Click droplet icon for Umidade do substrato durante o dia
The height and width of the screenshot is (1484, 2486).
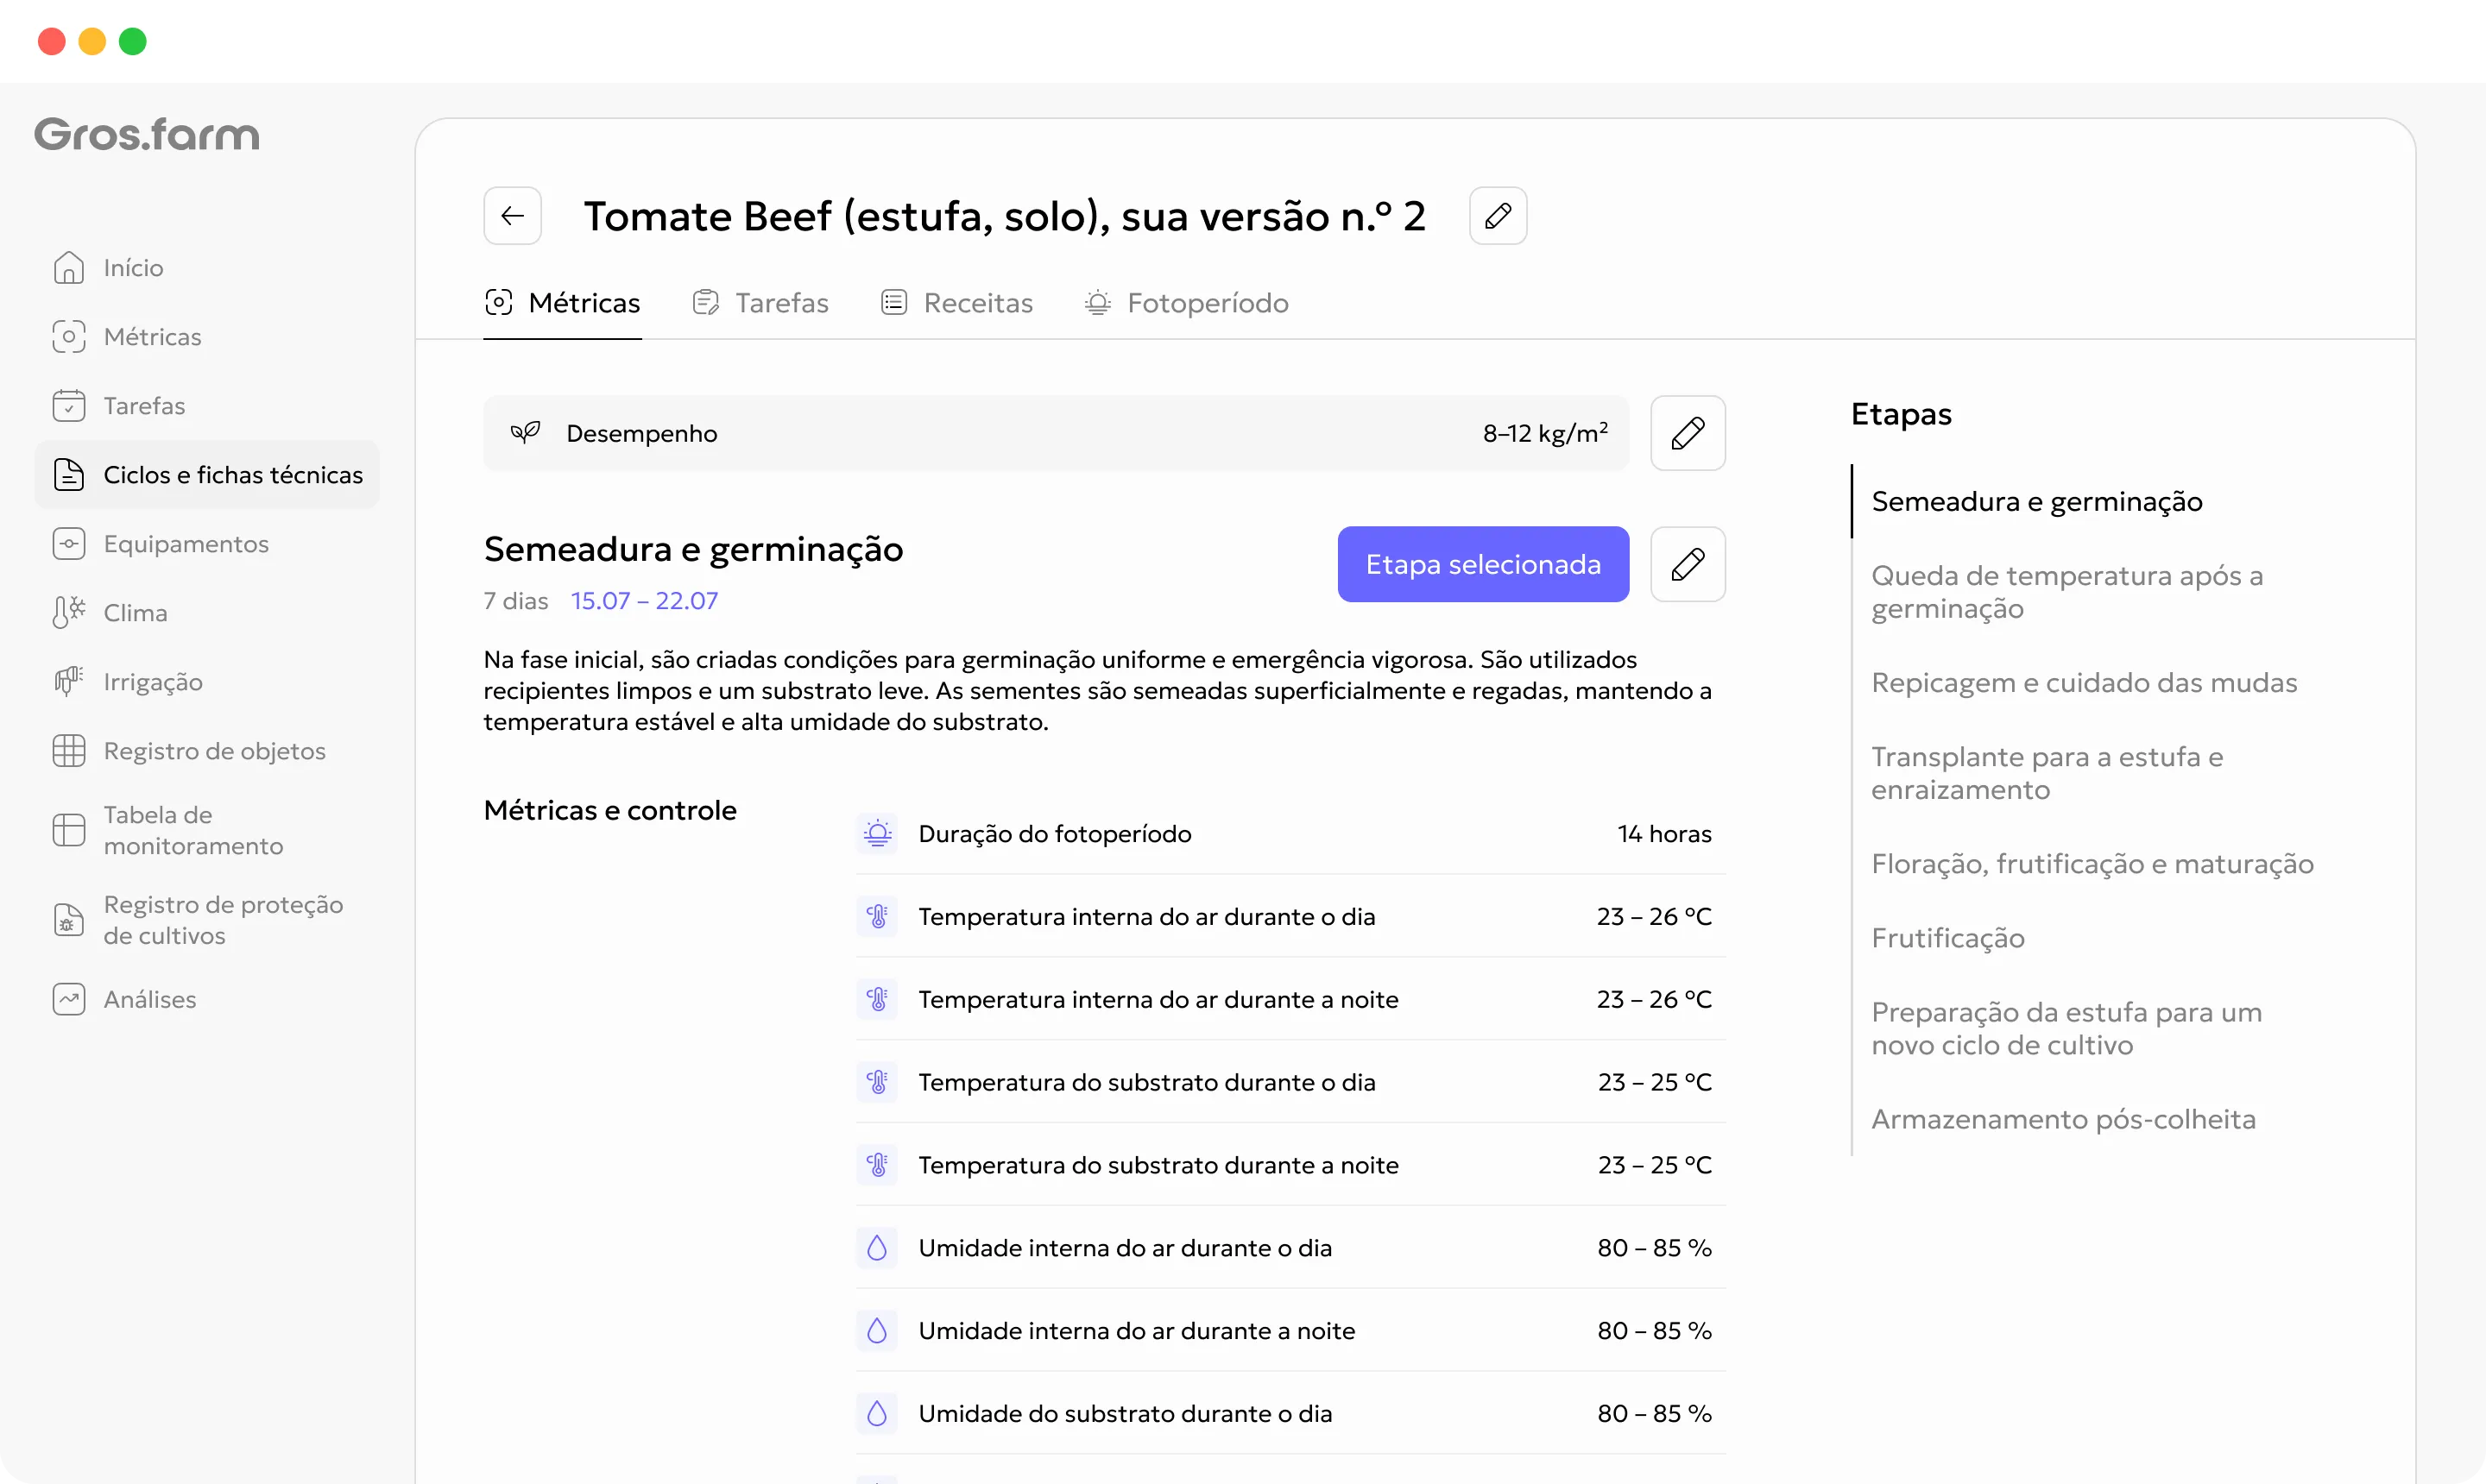click(877, 1415)
